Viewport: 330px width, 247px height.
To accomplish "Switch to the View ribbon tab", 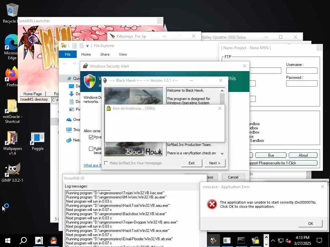I will pyautogui.click(x=123, y=54).
